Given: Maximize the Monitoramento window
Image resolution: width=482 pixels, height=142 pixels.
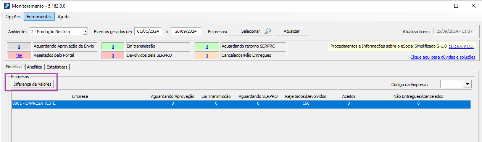Looking at the screenshot, I should click(456, 6).
